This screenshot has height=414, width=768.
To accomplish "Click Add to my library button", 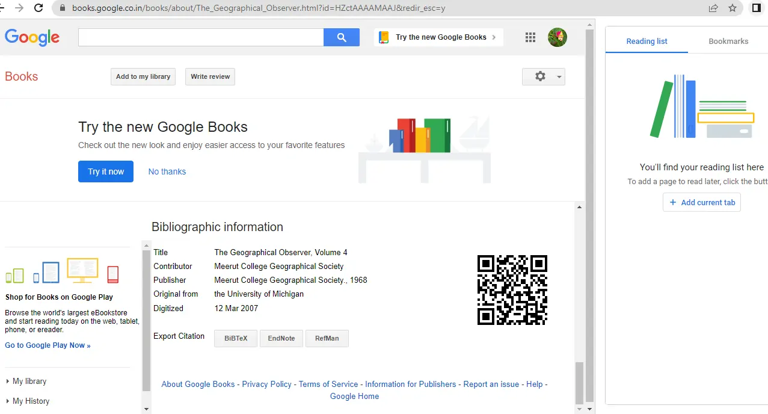I will [x=143, y=76].
